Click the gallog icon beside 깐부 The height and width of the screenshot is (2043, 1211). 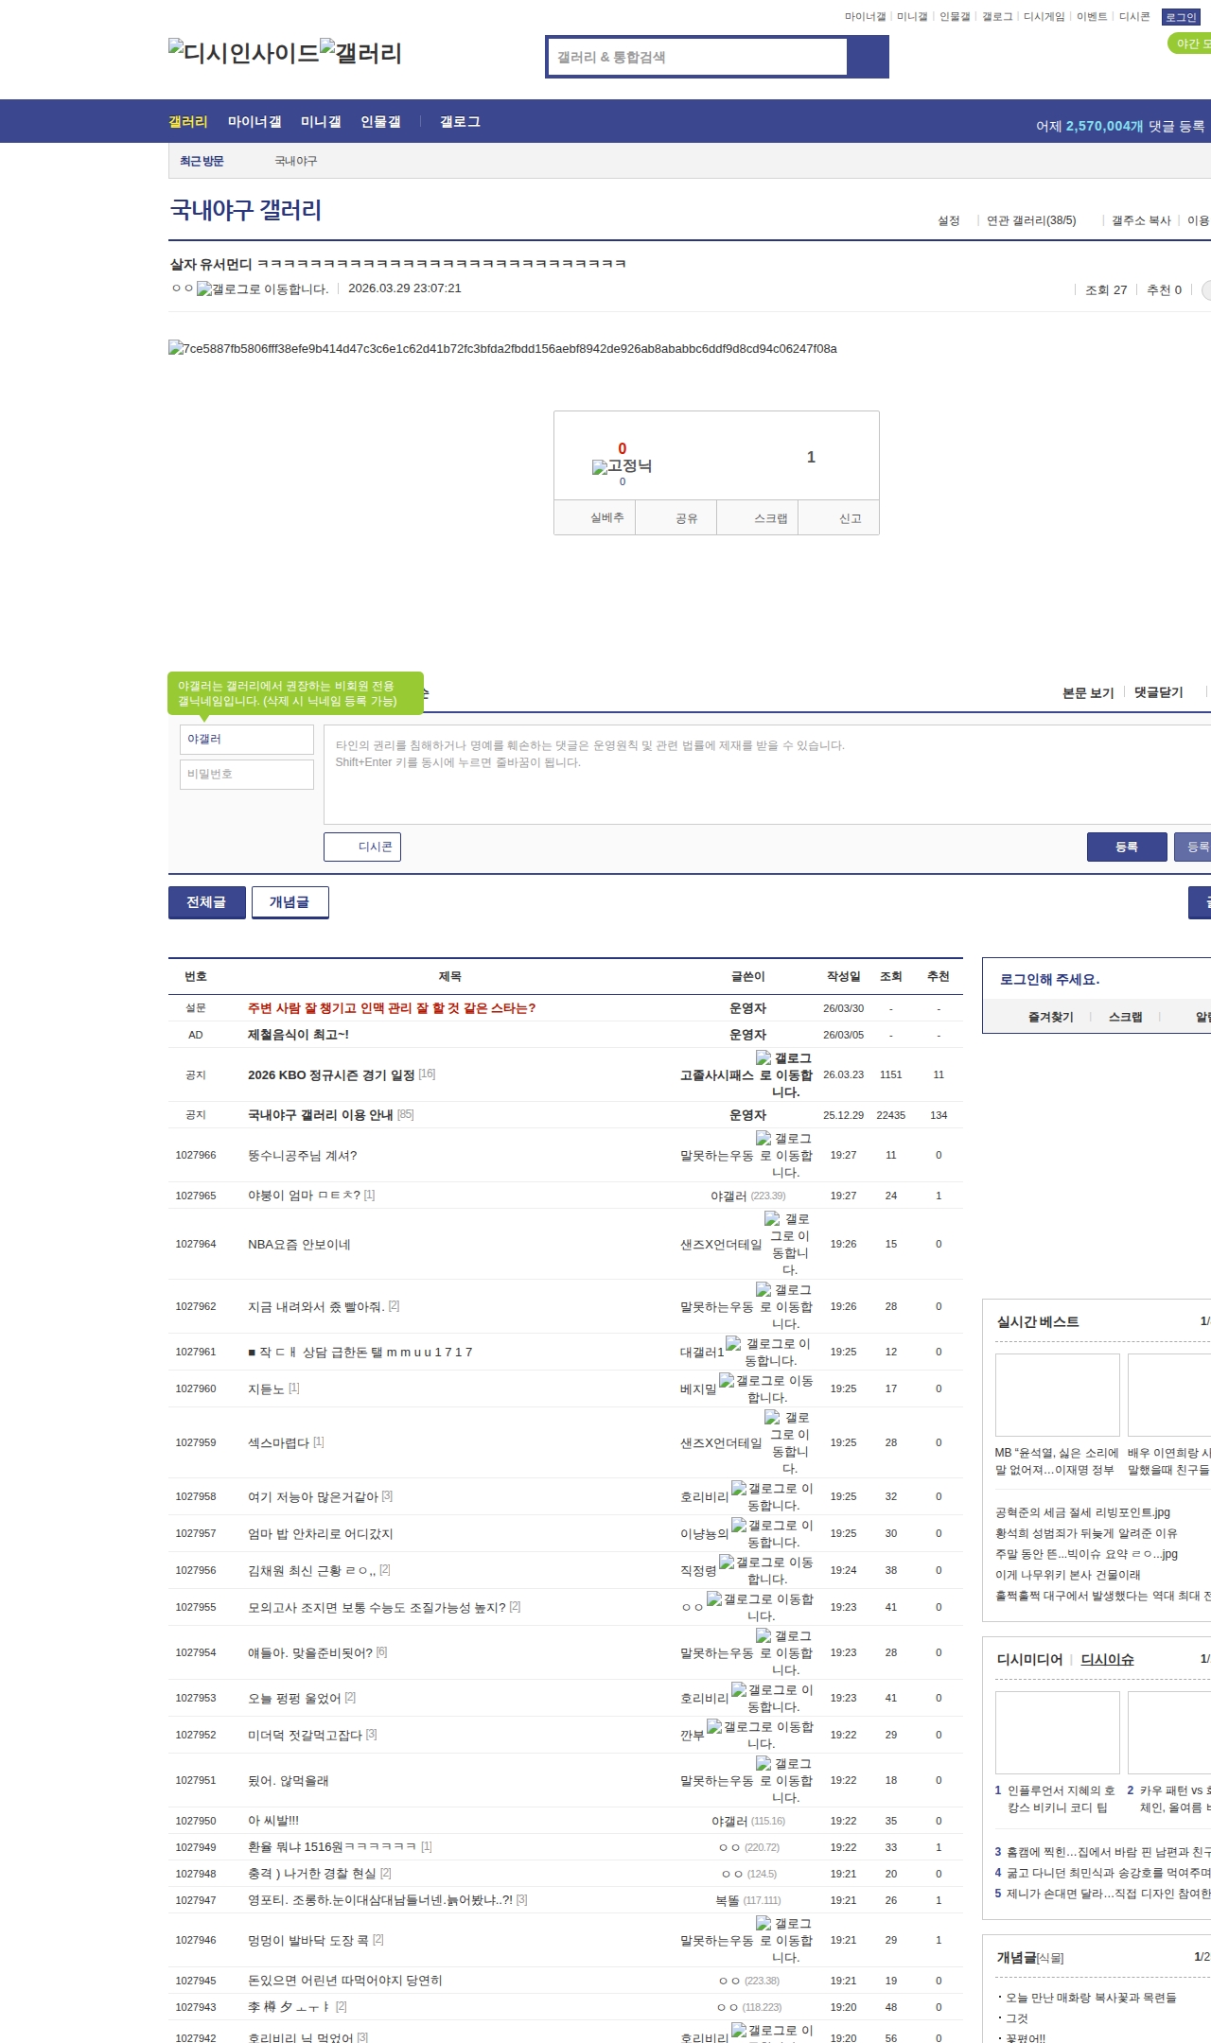714,1727
